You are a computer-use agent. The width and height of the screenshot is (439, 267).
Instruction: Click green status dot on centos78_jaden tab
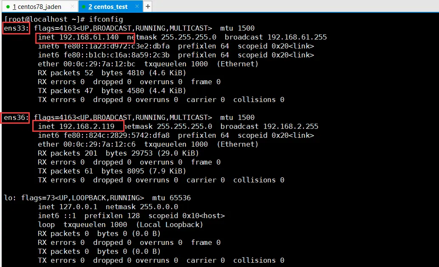point(8,7)
